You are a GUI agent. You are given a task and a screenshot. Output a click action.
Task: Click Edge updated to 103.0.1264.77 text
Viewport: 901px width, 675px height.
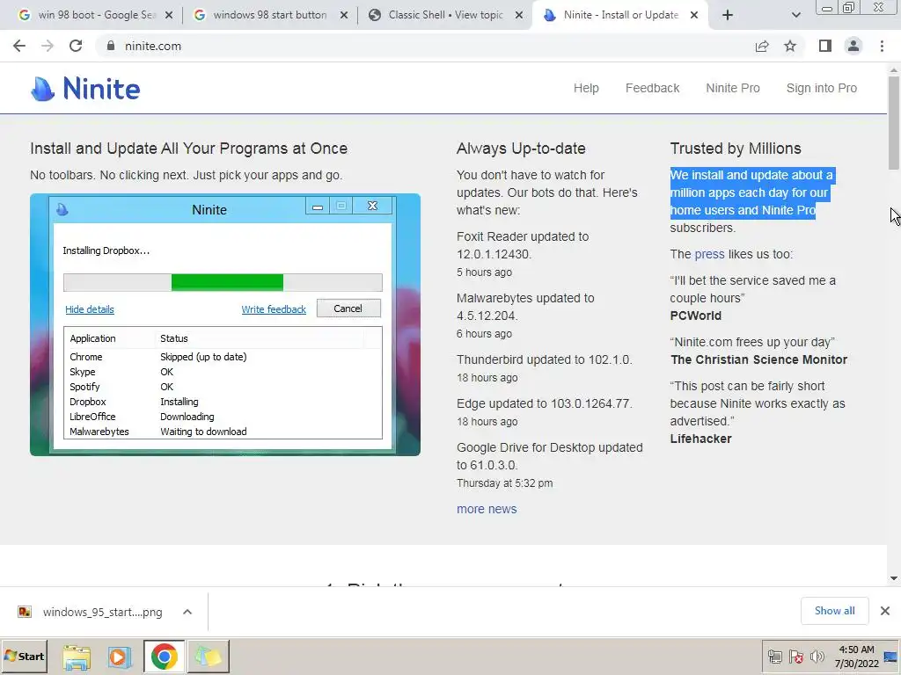[544, 403]
